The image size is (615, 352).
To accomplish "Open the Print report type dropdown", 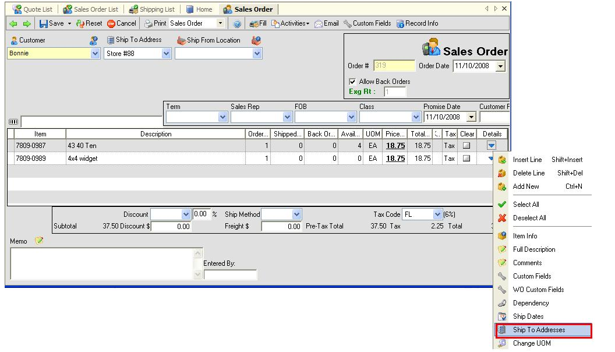I will 220,23.
